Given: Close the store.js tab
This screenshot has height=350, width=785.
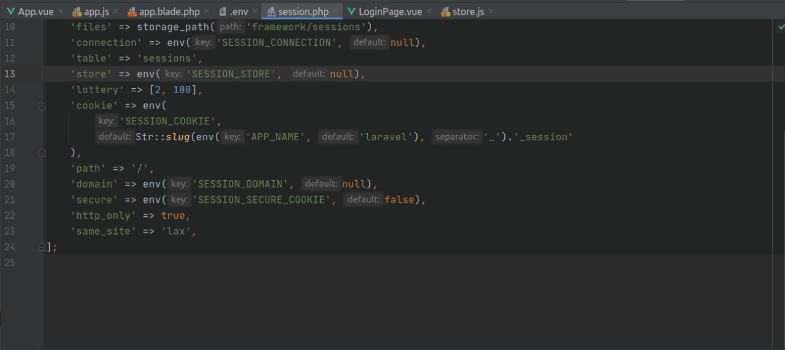Looking at the screenshot, I should [490, 12].
